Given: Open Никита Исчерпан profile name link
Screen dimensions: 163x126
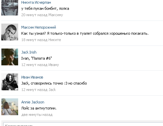Looking at the screenshot, I should 36,2.
